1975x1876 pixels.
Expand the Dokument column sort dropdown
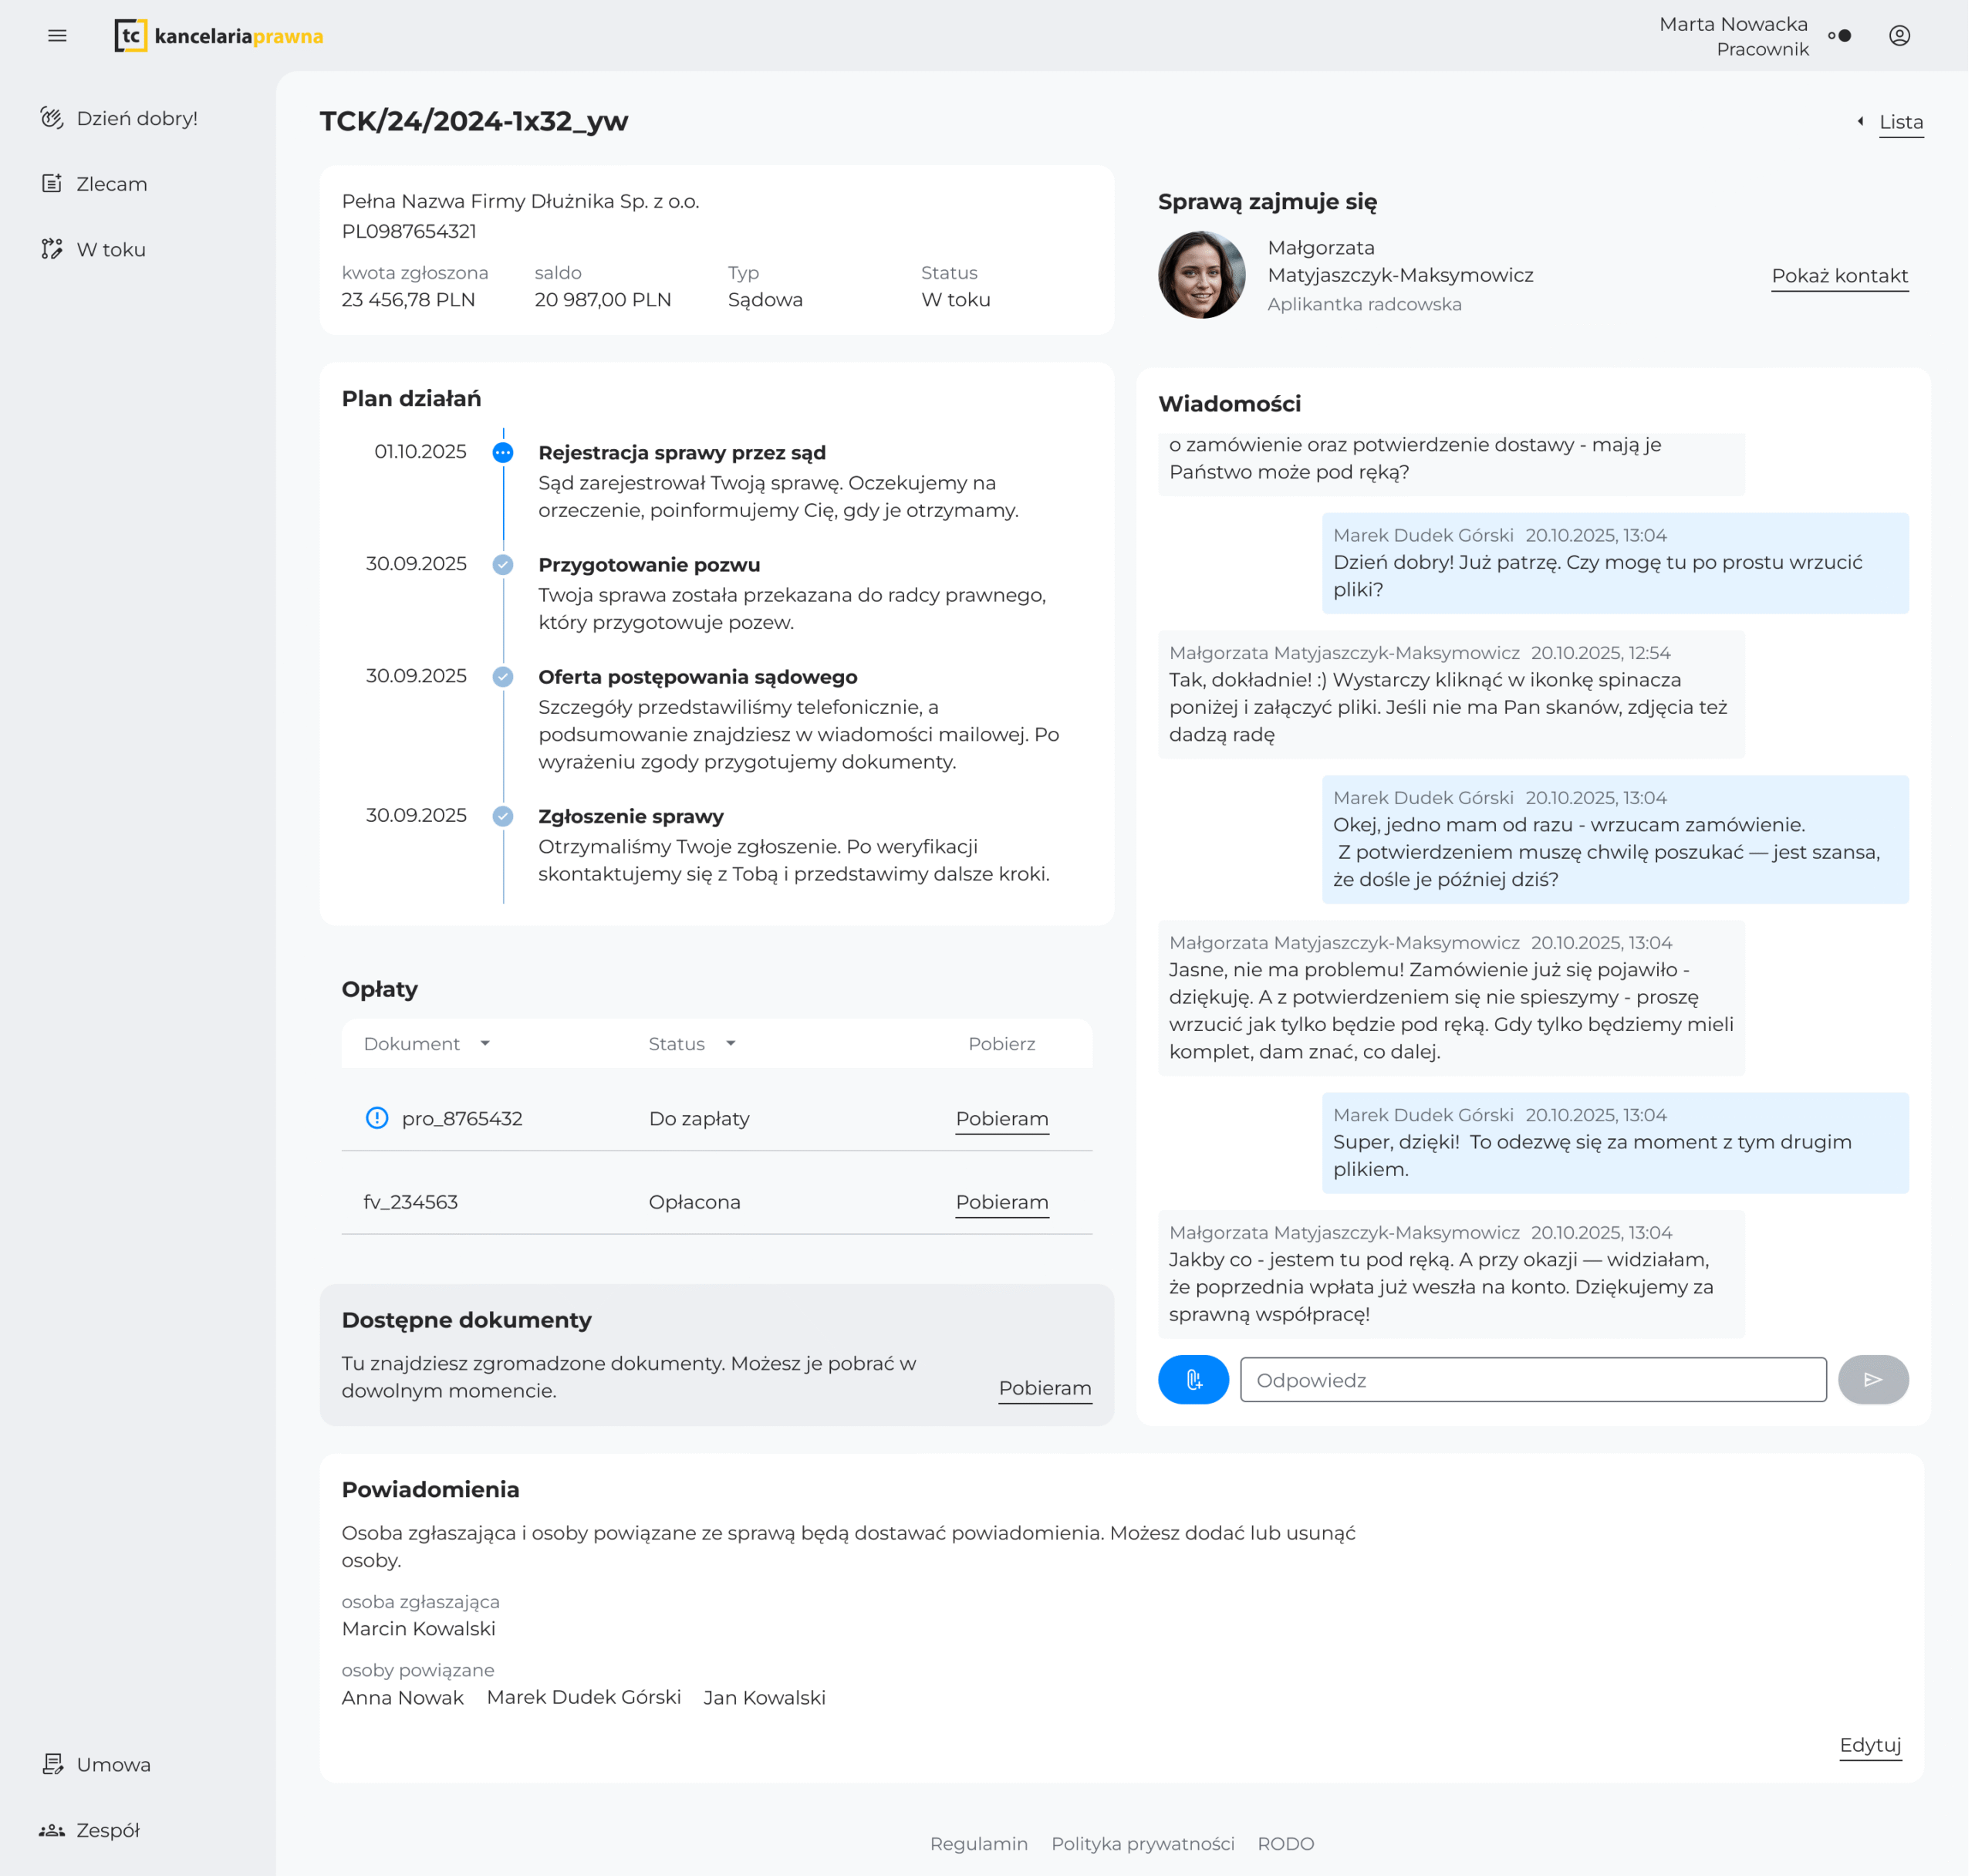(x=484, y=1043)
